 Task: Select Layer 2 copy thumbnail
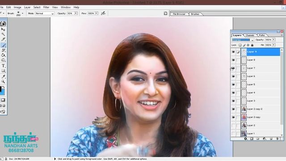[x=244, y=117]
